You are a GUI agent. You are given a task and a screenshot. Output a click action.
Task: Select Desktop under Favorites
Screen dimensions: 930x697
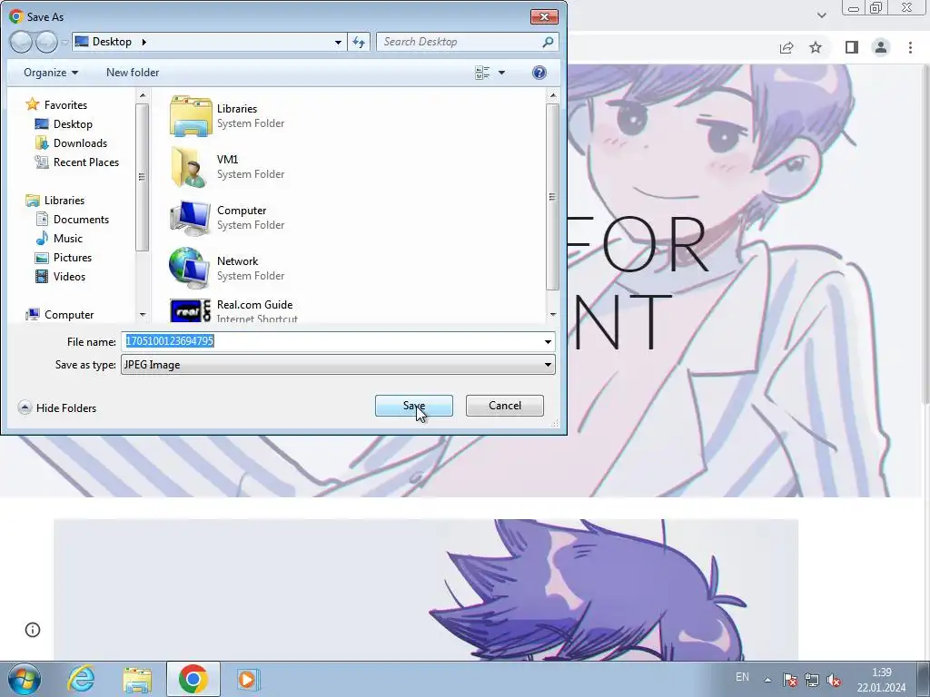click(64, 123)
